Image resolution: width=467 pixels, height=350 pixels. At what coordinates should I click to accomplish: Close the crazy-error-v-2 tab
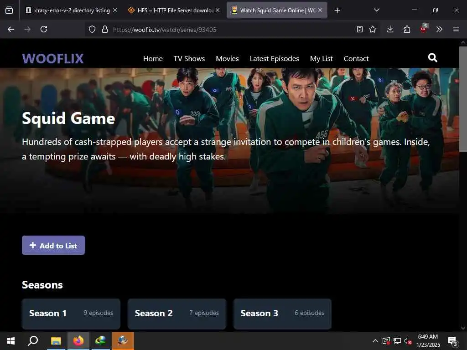click(115, 10)
